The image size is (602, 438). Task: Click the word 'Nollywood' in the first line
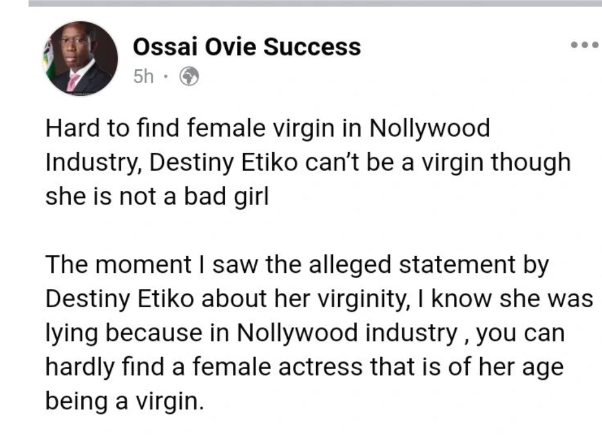click(x=430, y=128)
